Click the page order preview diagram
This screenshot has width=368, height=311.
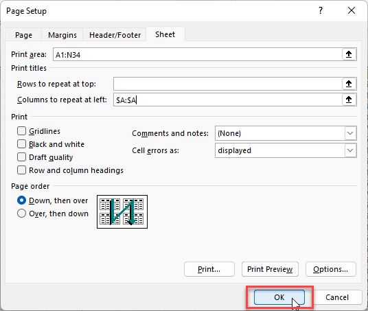click(x=122, y=211)
